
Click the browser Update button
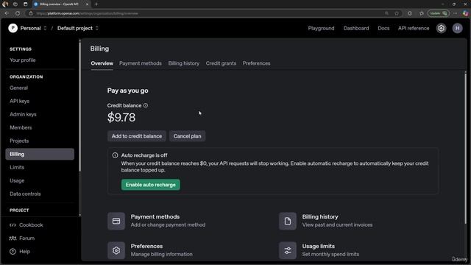pos(439,13)
